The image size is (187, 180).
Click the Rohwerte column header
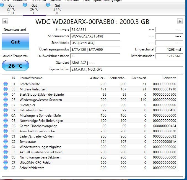[x=163, y=78]
